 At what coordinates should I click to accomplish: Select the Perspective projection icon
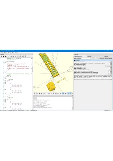click(x=63, y=93)
